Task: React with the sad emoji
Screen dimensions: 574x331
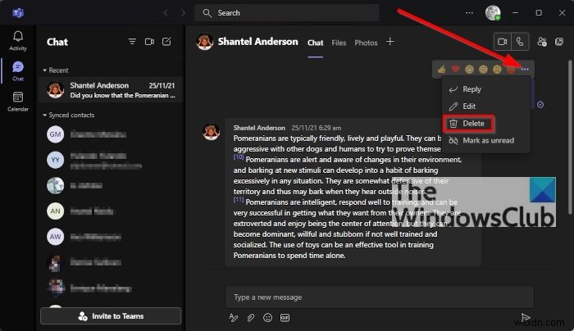Action: click(x=497, y=69)
